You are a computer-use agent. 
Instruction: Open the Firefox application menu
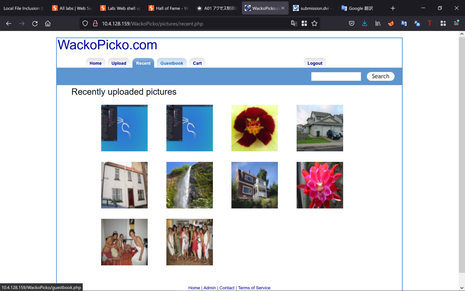pyautogui.click(x=456, y=24)
